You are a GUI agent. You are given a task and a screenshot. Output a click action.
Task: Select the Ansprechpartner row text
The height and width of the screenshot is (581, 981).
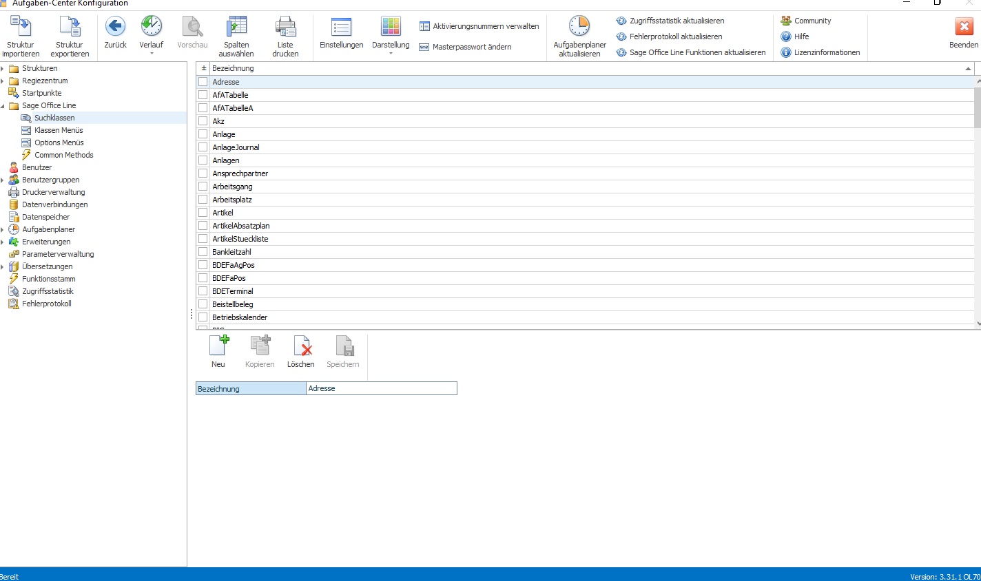[240, 173]
